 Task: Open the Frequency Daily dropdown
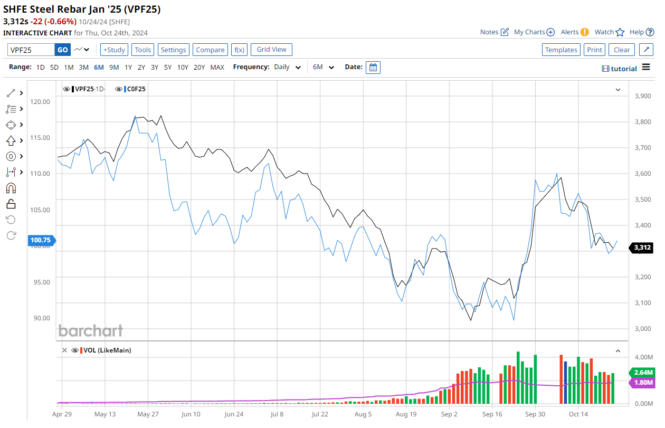287,67
